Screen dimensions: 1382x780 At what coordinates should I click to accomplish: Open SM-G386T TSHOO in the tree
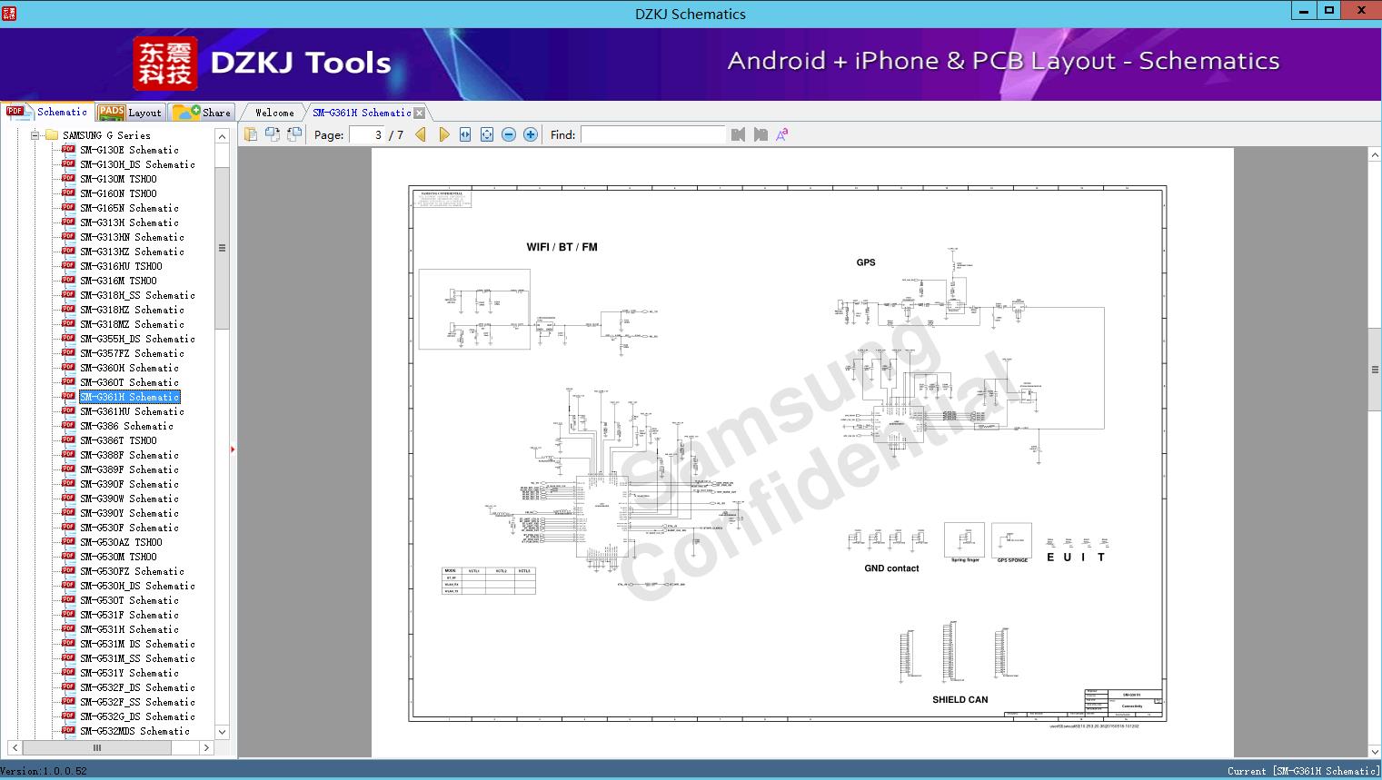click(x=118, y=440)
